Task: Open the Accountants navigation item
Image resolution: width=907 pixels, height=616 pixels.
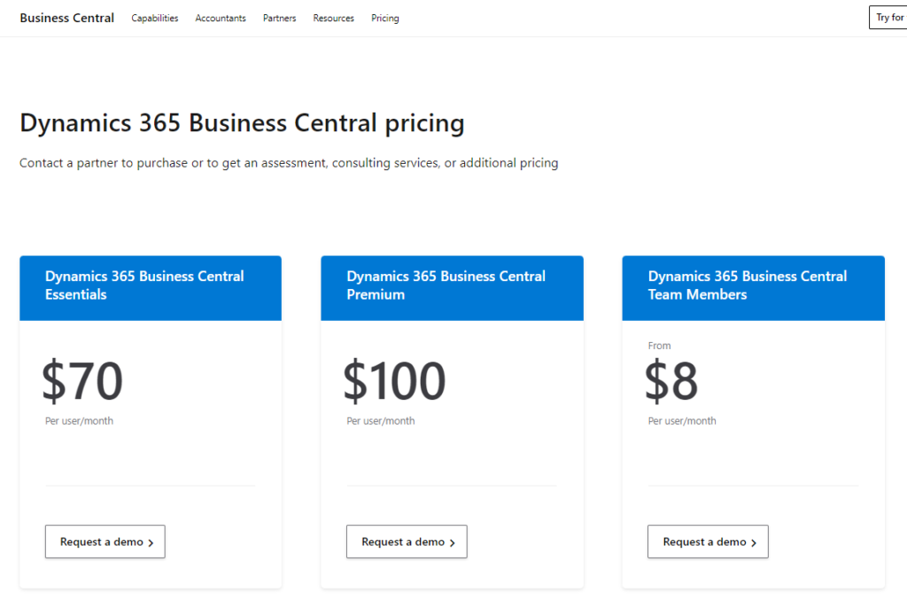Action: [221, 18]
